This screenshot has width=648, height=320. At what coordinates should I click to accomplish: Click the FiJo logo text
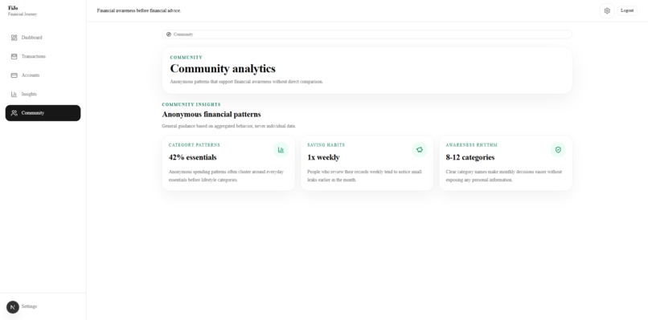click(x=13, y=8)
